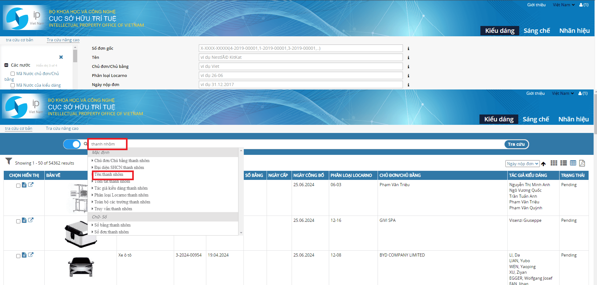Switch to the 'Sáng chế' tab
597x285 pixels.
click(535, 119)
